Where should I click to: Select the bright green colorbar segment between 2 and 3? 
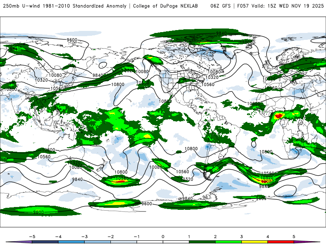pyautogui.click(x=229, y=242)
